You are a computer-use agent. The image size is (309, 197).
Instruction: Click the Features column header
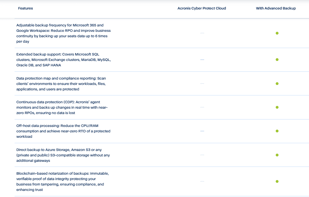click(x=25, y=8)
